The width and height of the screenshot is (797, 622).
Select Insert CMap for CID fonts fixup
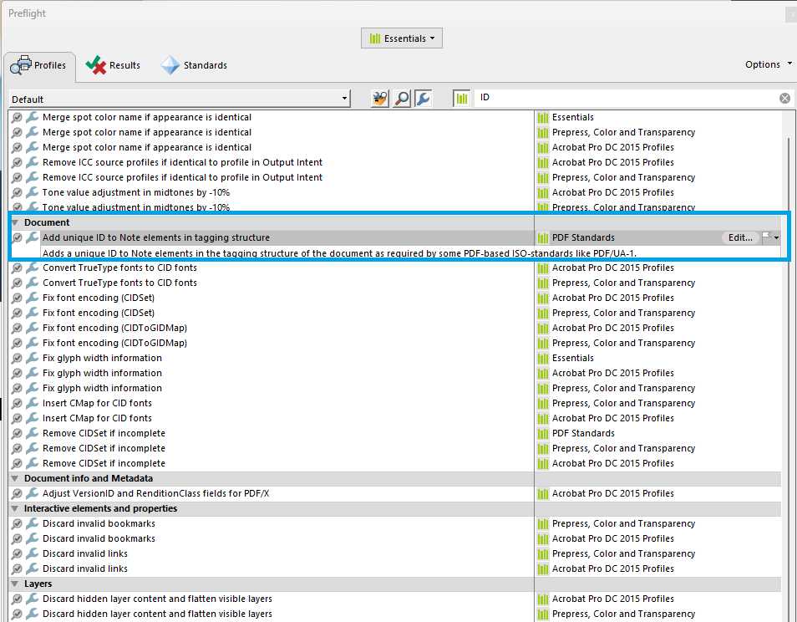(x=97, y=403)
